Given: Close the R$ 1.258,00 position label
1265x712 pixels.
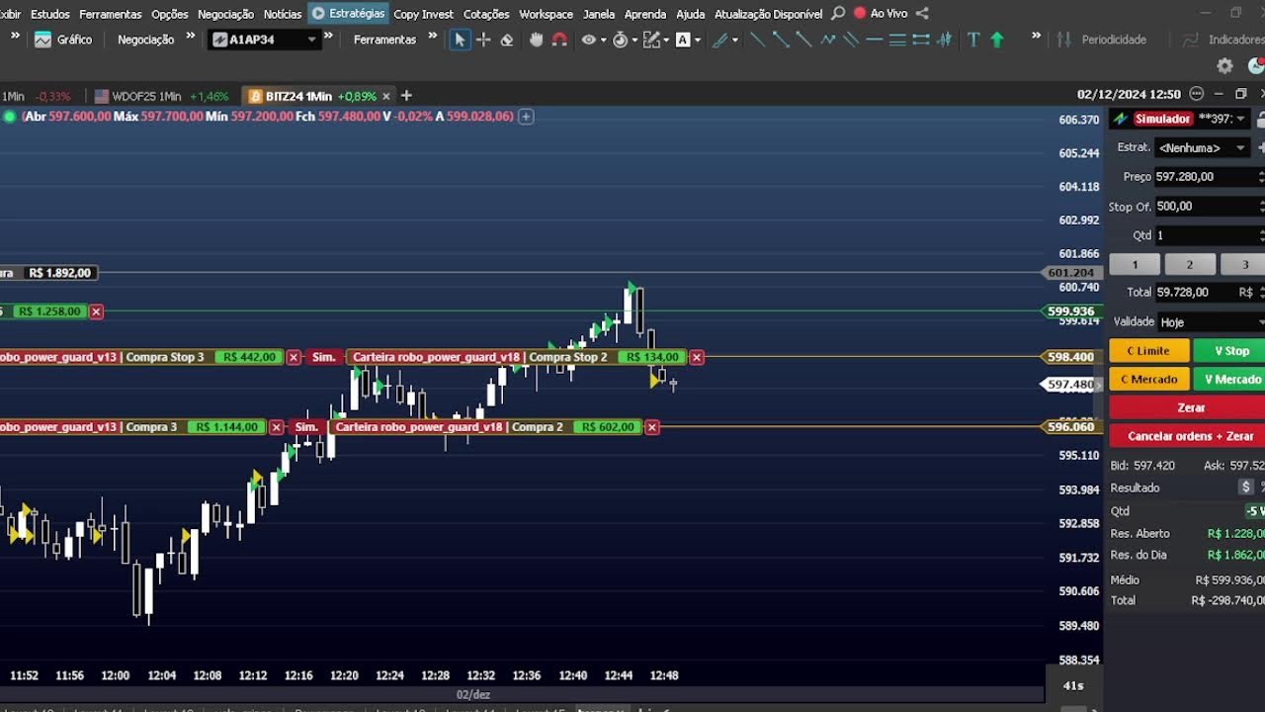Looking at the screenshot, I should tap(96, 311).
